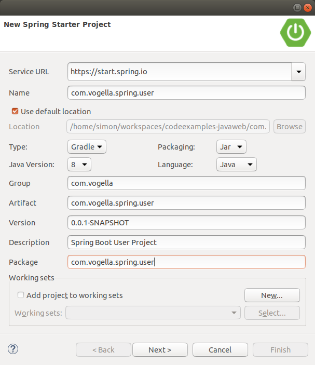Click New... working set button
Image resolution: width=315 pixels, height=365 pixels.
272,295
